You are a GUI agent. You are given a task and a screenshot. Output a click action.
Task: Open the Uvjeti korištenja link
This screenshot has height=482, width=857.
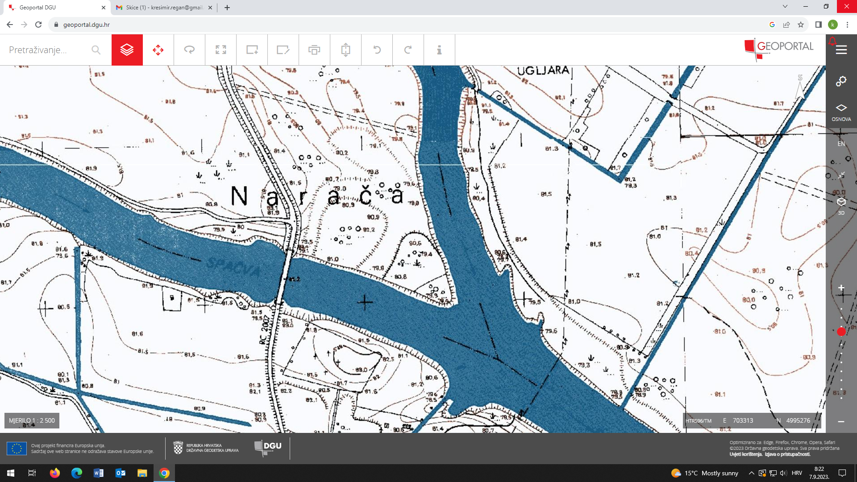[x=745, y=454]
